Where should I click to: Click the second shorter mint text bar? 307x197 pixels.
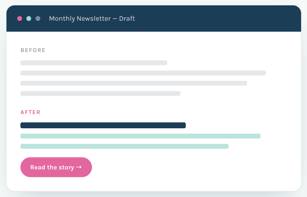pyautogui.click(x=124, y=146)
